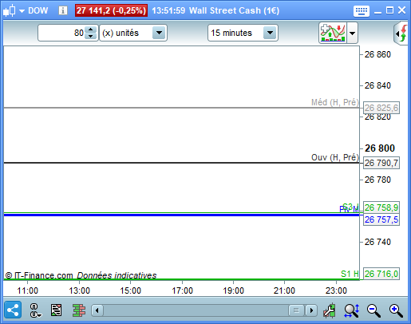Image resolution: width=411 pixels, height=324 pixels.
Task: Click the auto-fit zoom magnifier with arrows
Action: pyautogui.click(x=352, y=310)
